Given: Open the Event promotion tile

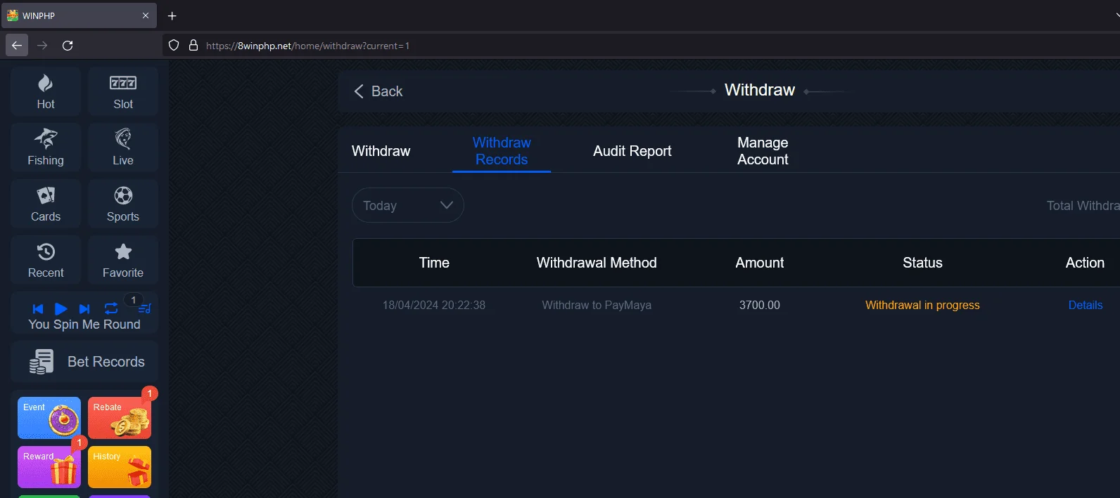Looking at the screenshot, I should 49,418.
